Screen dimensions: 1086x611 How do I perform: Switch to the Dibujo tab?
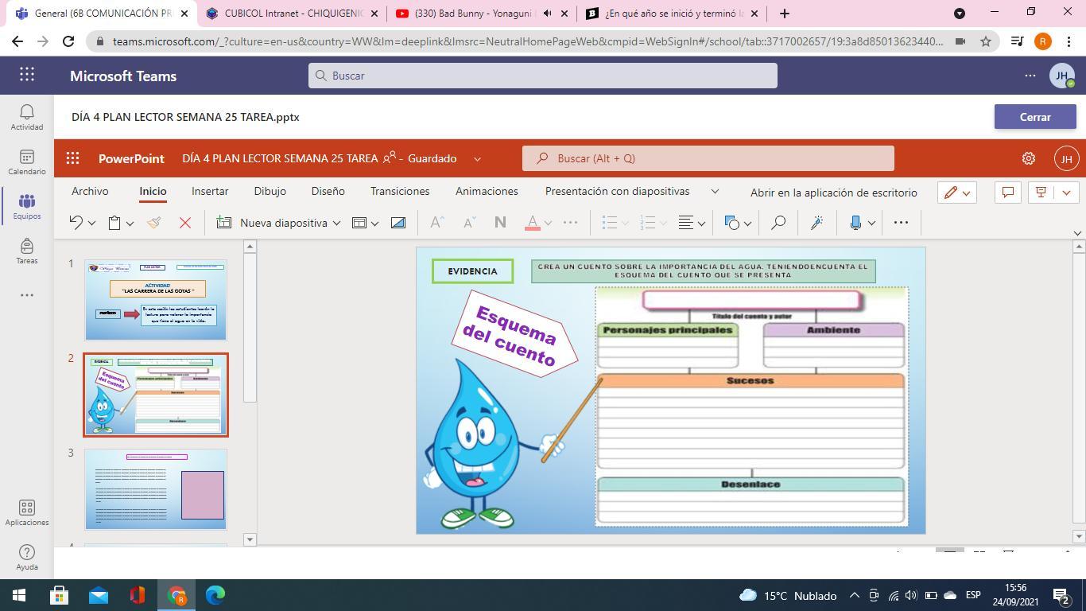tap(270, 192)
